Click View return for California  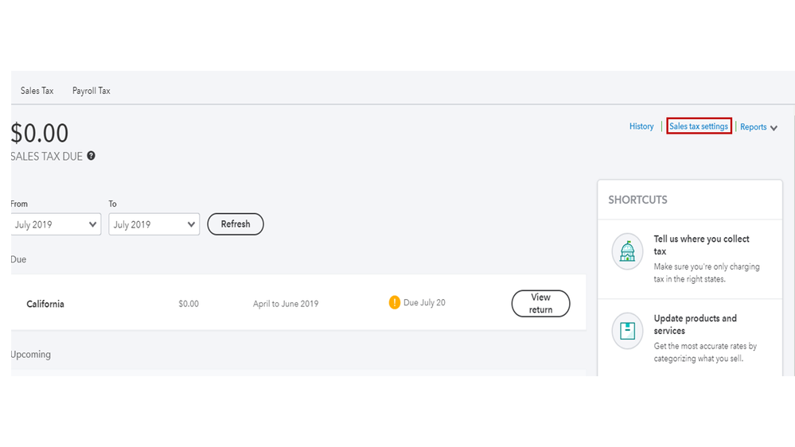coord(540,303)
